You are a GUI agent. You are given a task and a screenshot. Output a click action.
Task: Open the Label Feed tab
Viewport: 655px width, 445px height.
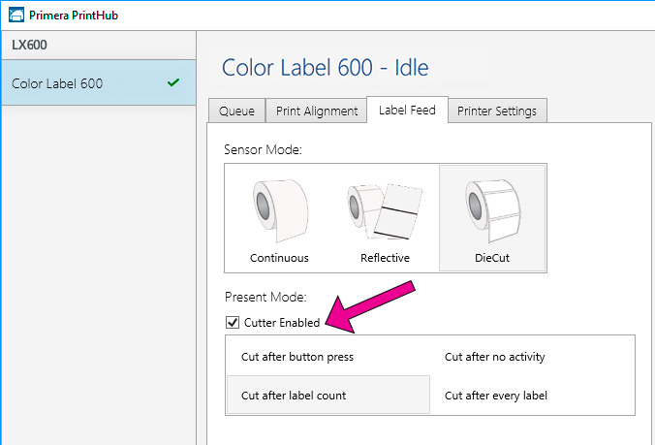click(407, 110)
